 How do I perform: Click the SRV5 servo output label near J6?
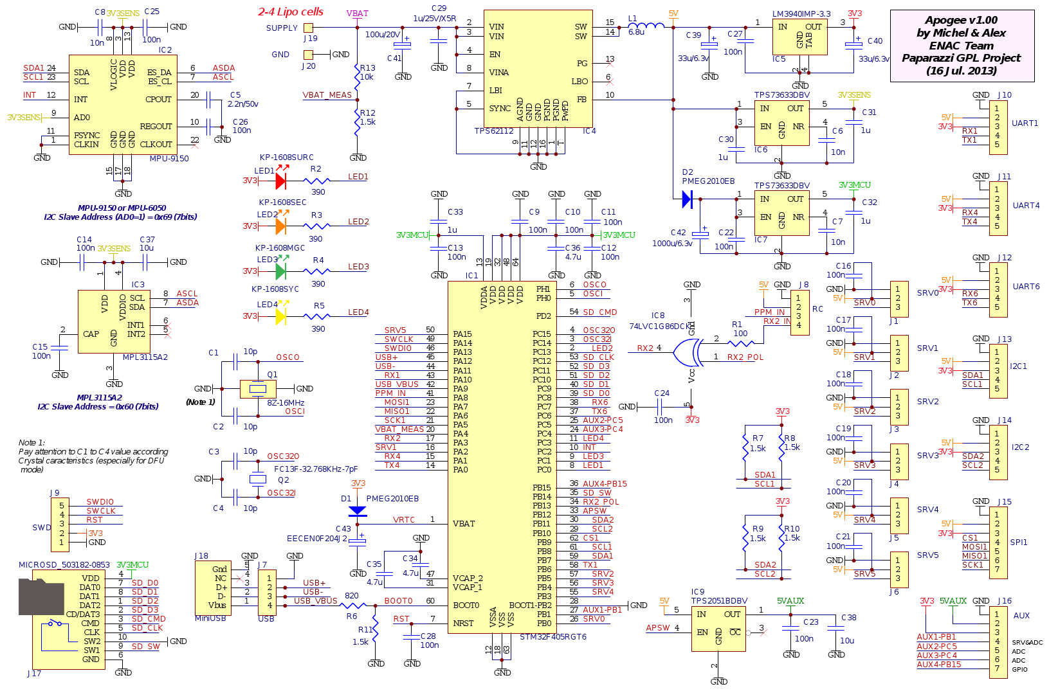[928, 555]
